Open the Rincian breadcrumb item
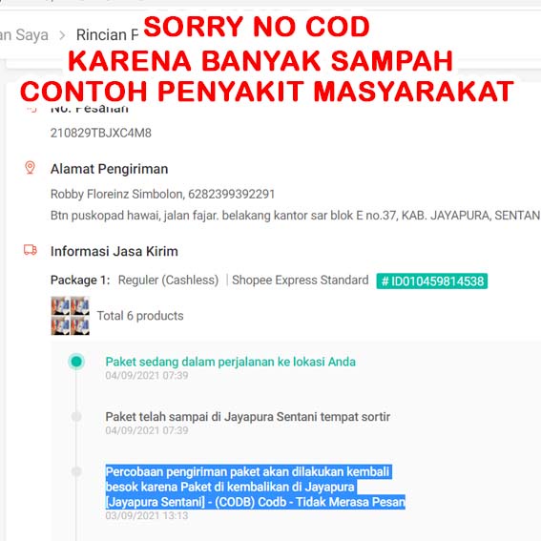Viewport: 541px width, 541px height. pos(107,35)
